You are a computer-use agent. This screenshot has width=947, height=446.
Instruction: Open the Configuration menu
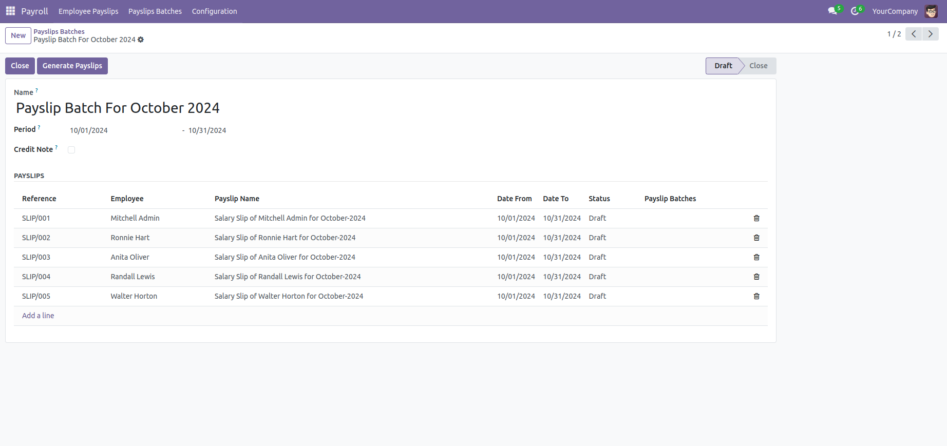pos(214,11)
